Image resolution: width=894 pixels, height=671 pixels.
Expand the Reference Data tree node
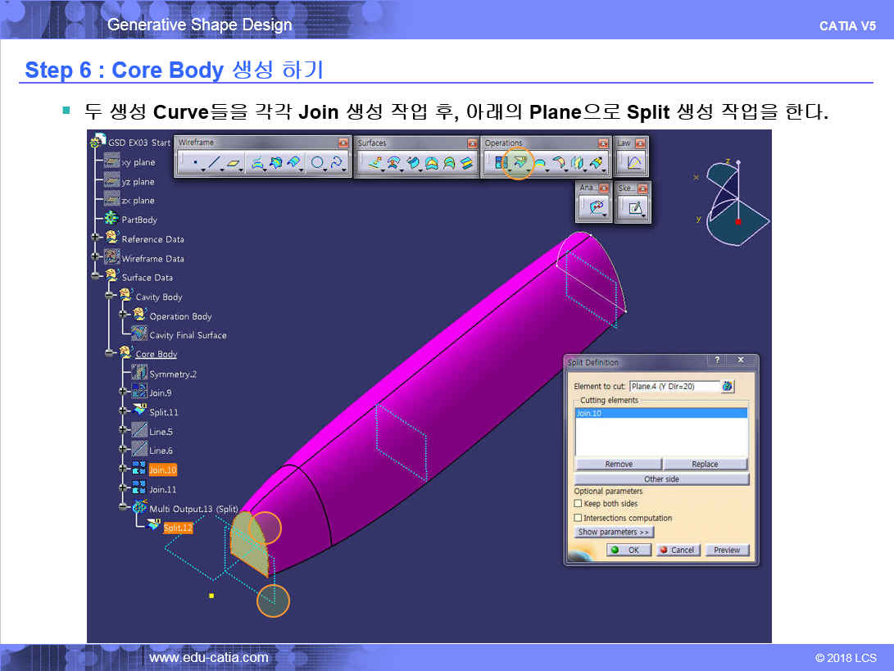point(97,238)
